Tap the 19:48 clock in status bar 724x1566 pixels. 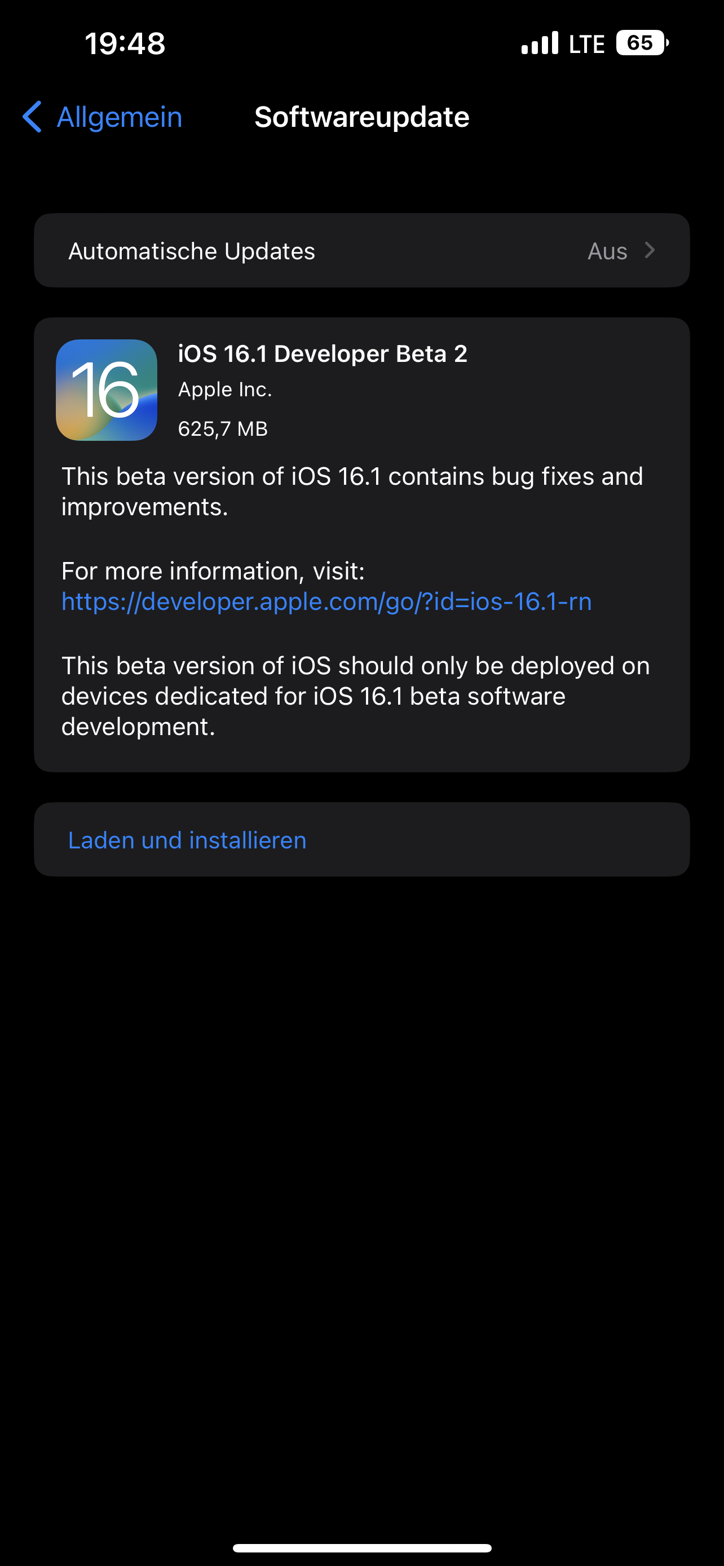pos(125,43)
